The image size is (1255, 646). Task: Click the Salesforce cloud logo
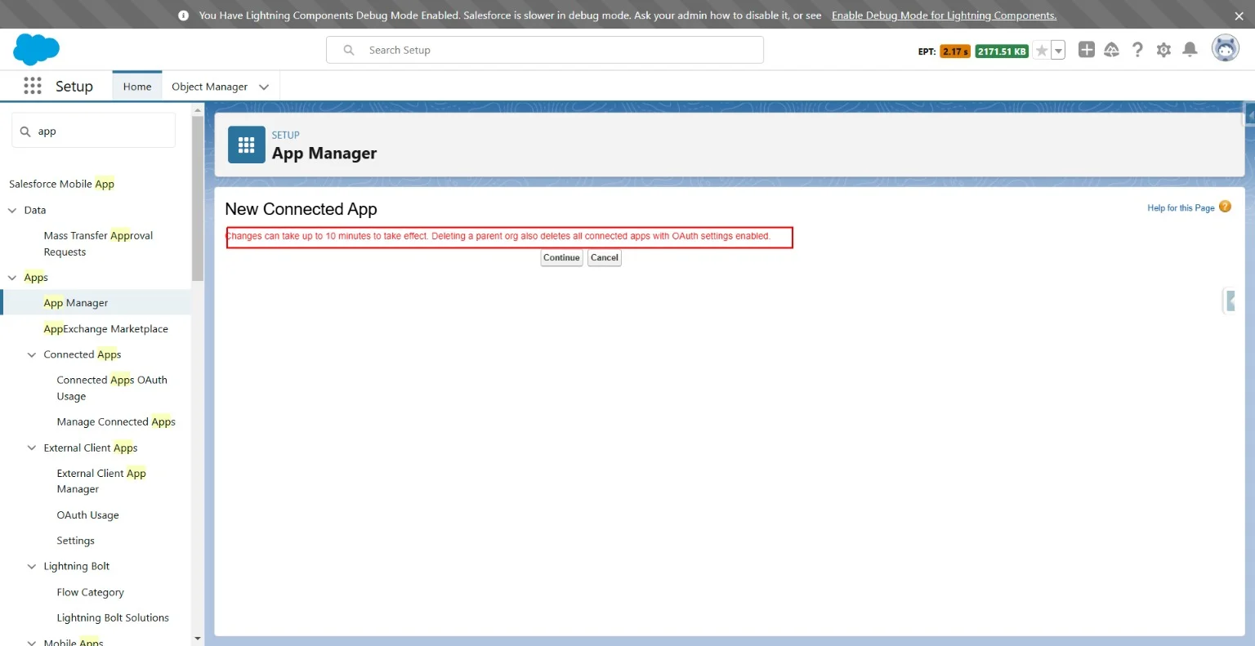[x=36, y=50]
